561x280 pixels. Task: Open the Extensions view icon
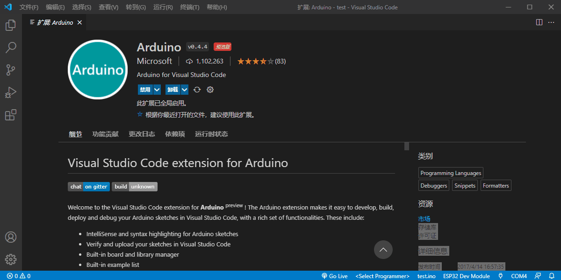click(x=11, y=115)
